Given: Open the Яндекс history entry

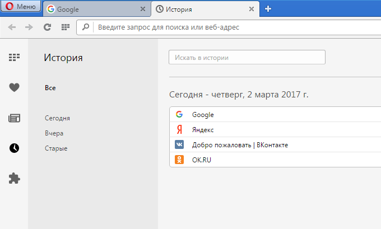Looking at the screenshot, I should (275, 130).
